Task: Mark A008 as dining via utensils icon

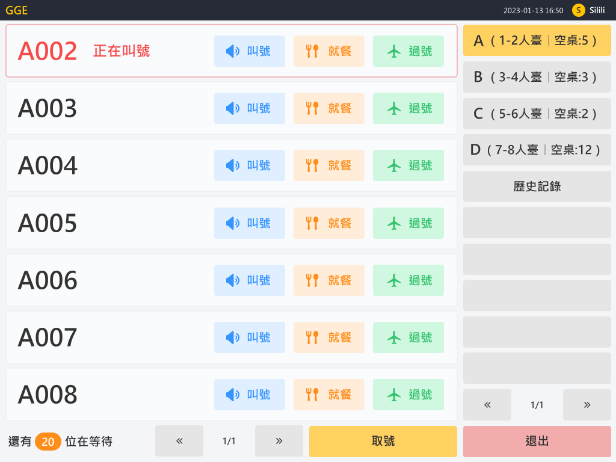Action: [x=312, y=394]
